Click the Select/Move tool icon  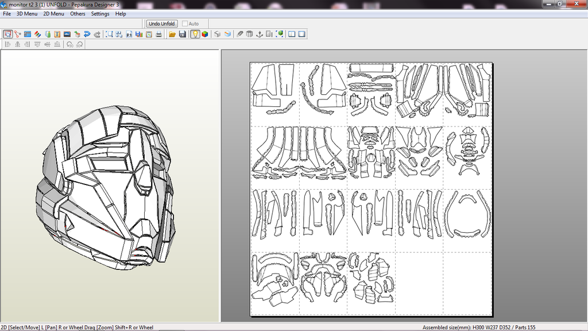tap(7, 34)
